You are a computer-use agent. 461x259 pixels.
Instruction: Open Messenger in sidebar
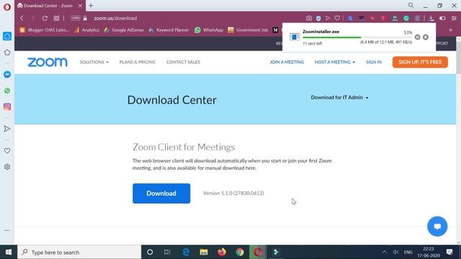click(x=7, y=74)
